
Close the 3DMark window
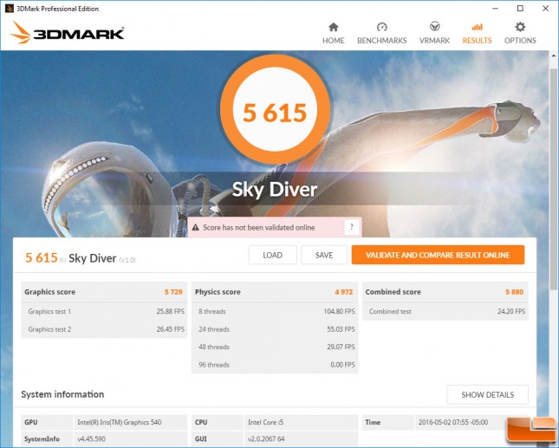(x=545, y=9)
